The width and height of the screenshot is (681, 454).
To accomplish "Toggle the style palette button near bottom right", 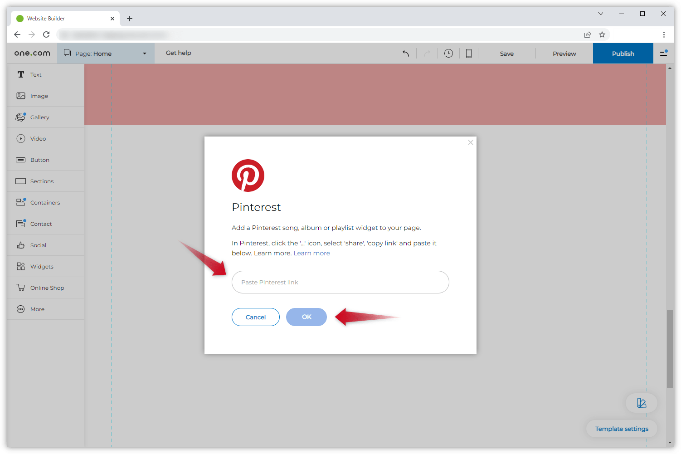I will [642, 403].
